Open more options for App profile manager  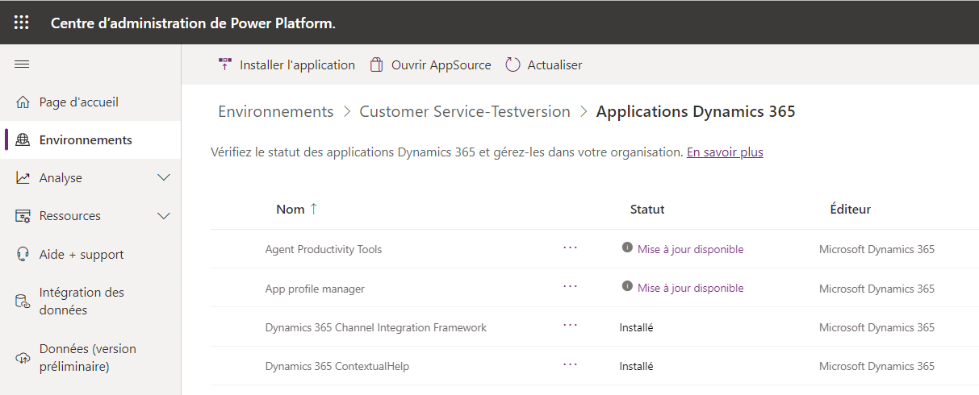point(571,286)
